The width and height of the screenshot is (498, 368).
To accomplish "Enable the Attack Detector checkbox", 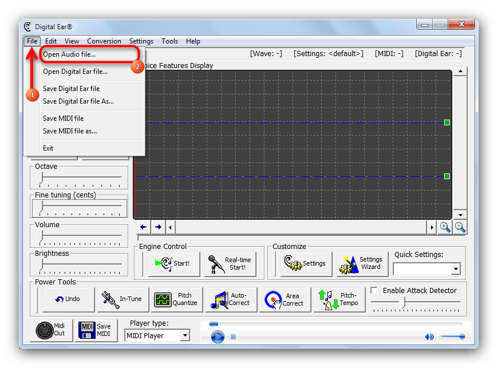I will 374,291.
